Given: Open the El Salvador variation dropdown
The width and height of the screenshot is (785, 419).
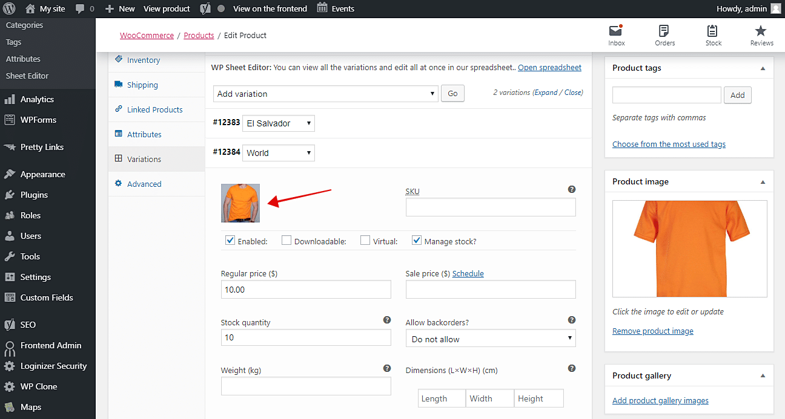Looking at the screenshot, I should click(x=278, y=123).
